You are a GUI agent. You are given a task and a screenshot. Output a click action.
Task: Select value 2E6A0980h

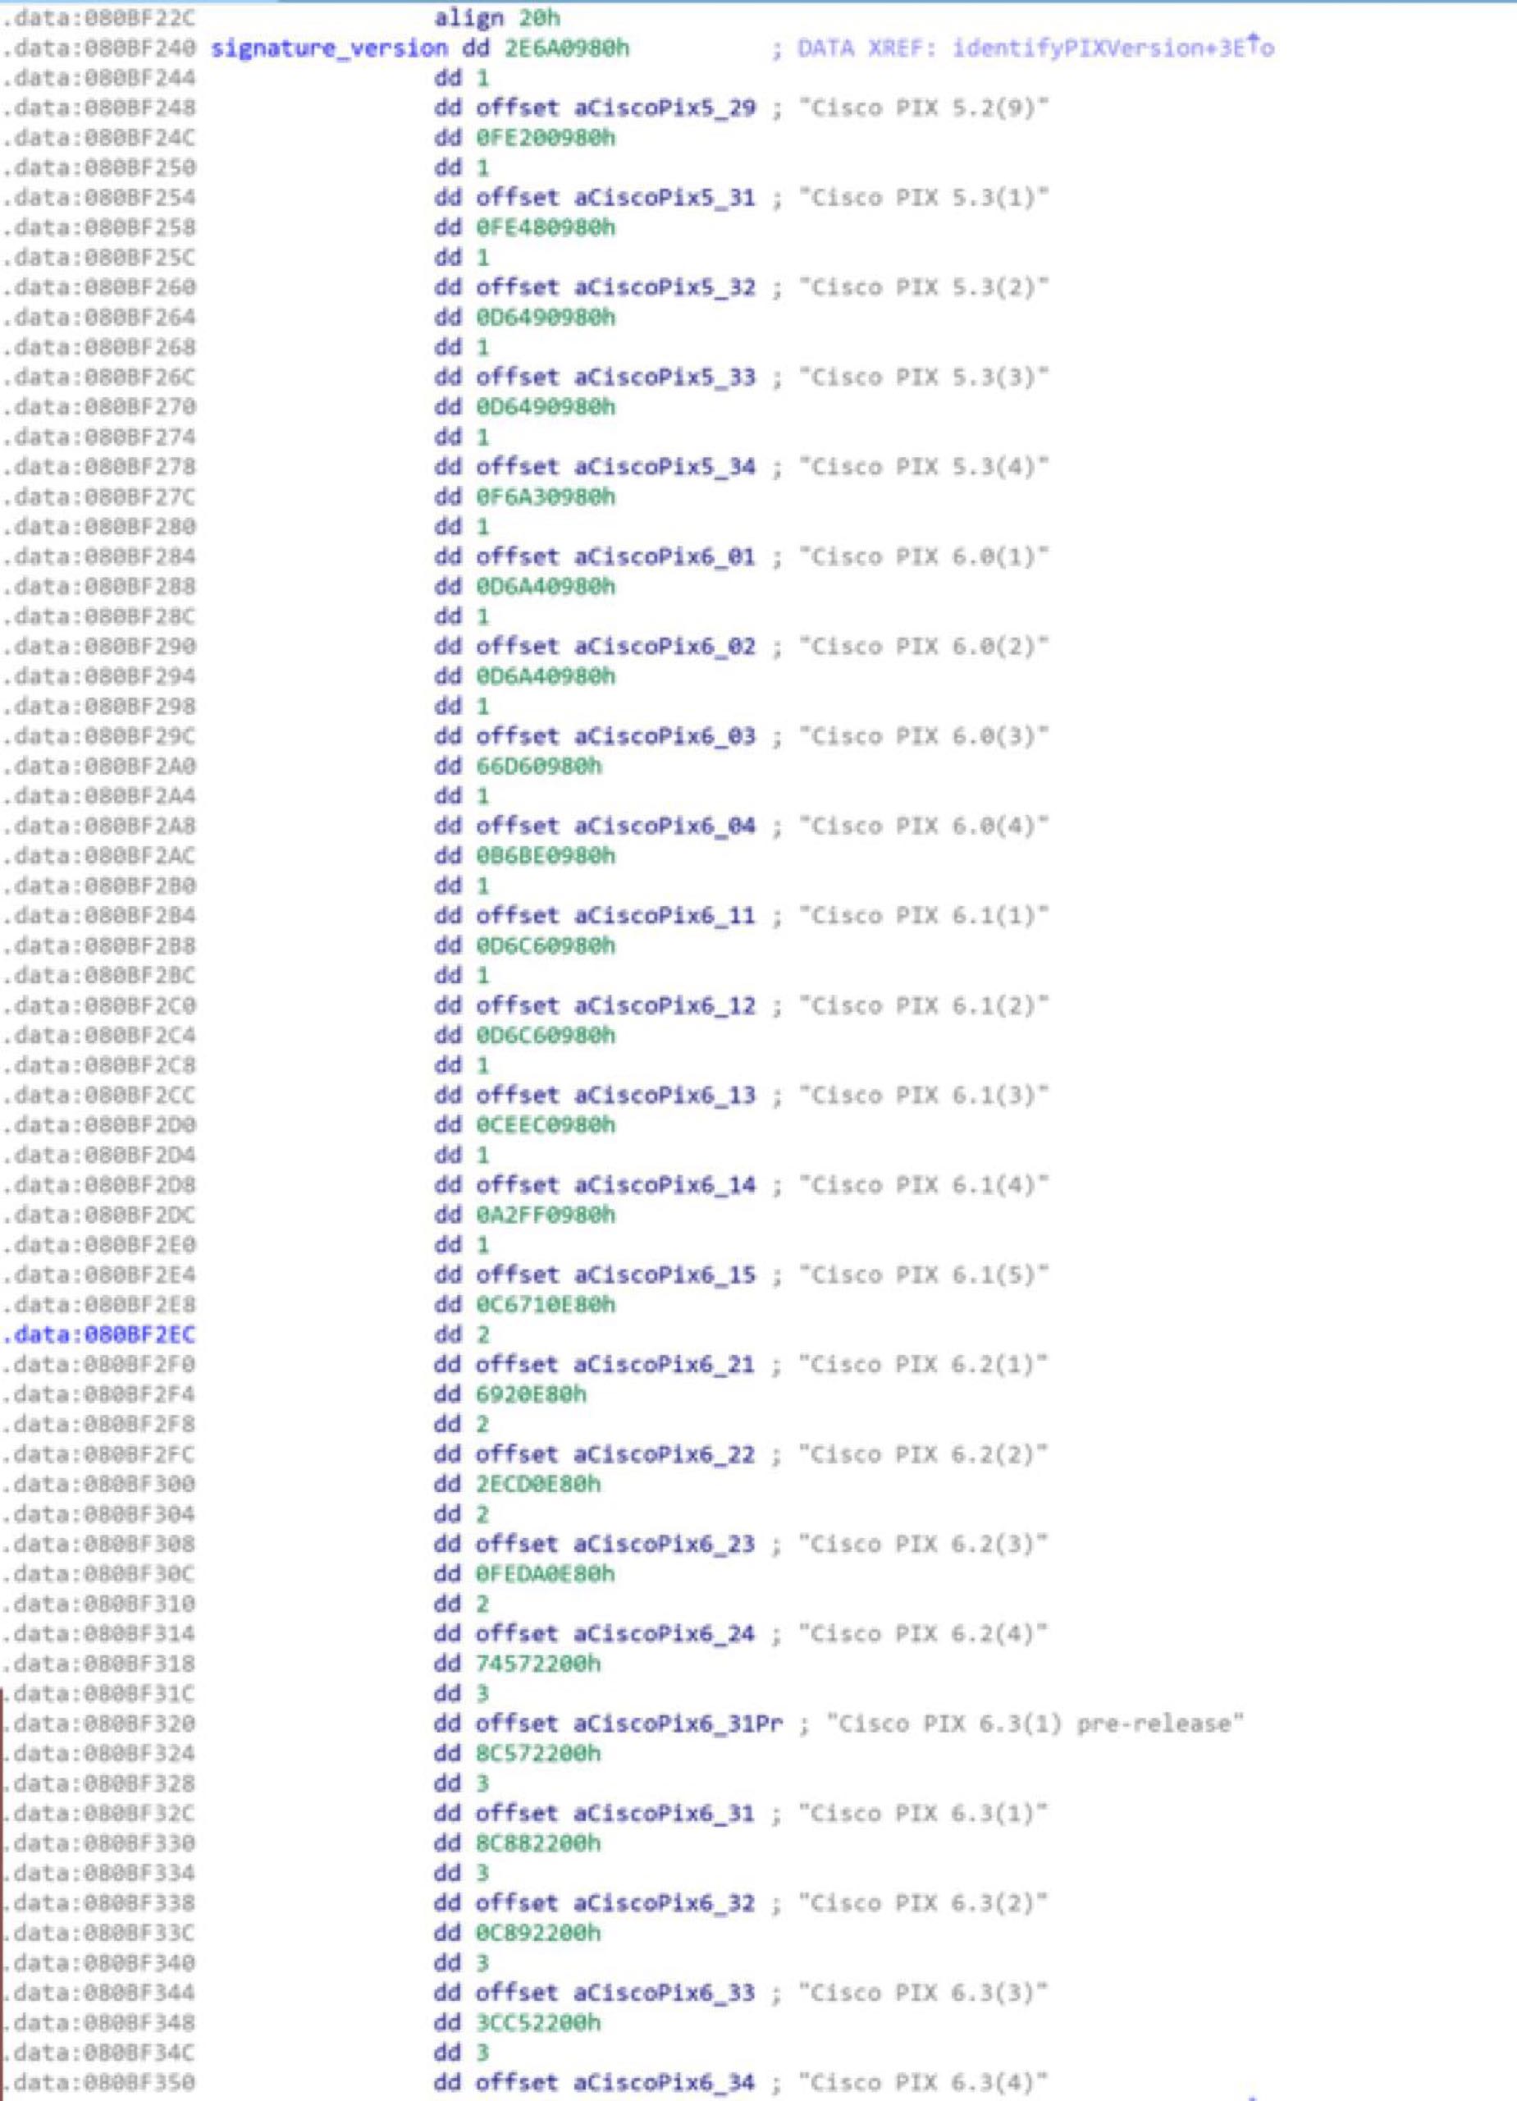pos(567,48)
